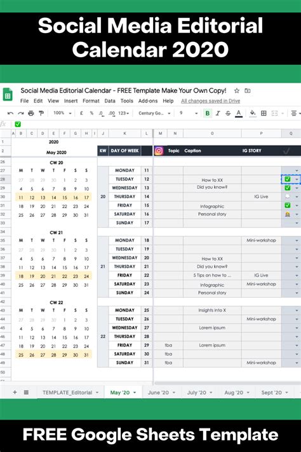
Task: Move document using the folder icon
Action: [x=248, y=91]
